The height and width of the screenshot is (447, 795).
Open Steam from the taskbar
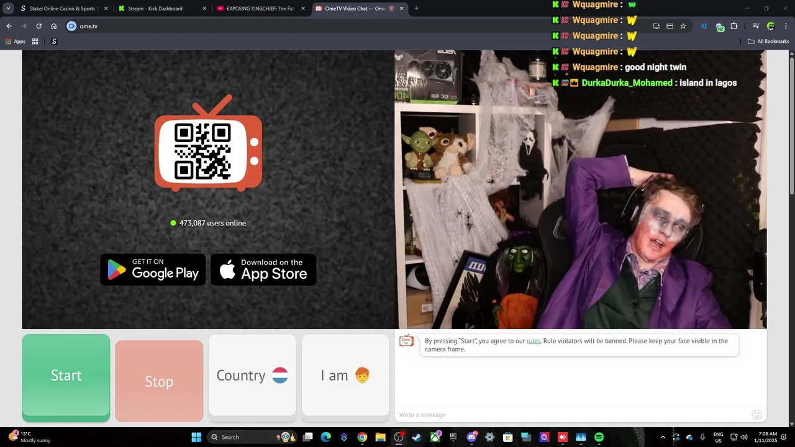coord(417,437)
